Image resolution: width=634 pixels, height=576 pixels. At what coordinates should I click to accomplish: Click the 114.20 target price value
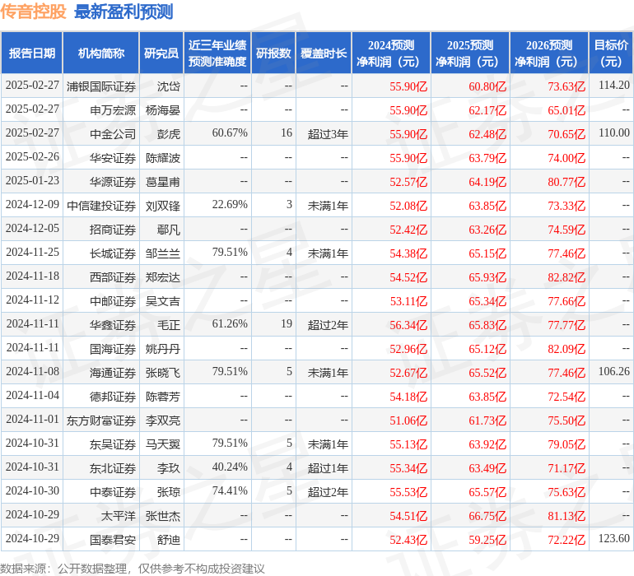pyautogui.click(x=614, y=85)
